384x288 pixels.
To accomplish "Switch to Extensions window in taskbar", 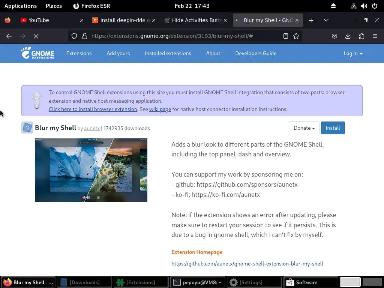I will (x=141, y=282).
